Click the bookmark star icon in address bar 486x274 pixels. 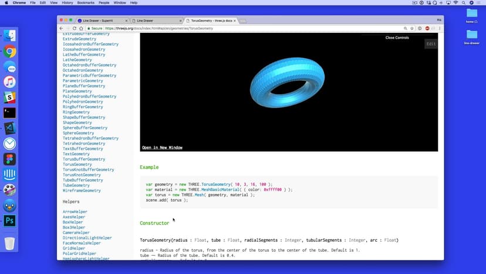pyautogui.click(x=412, y=28)
